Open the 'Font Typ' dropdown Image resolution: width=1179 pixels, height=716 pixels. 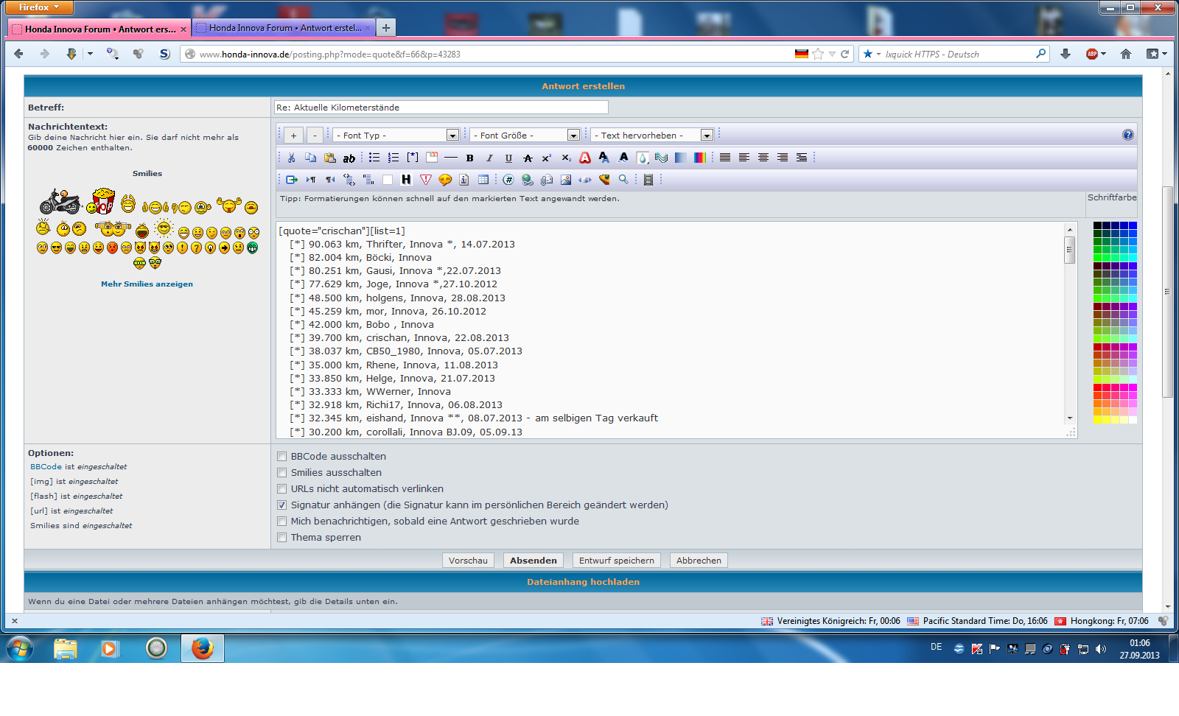tap(396, 136)
